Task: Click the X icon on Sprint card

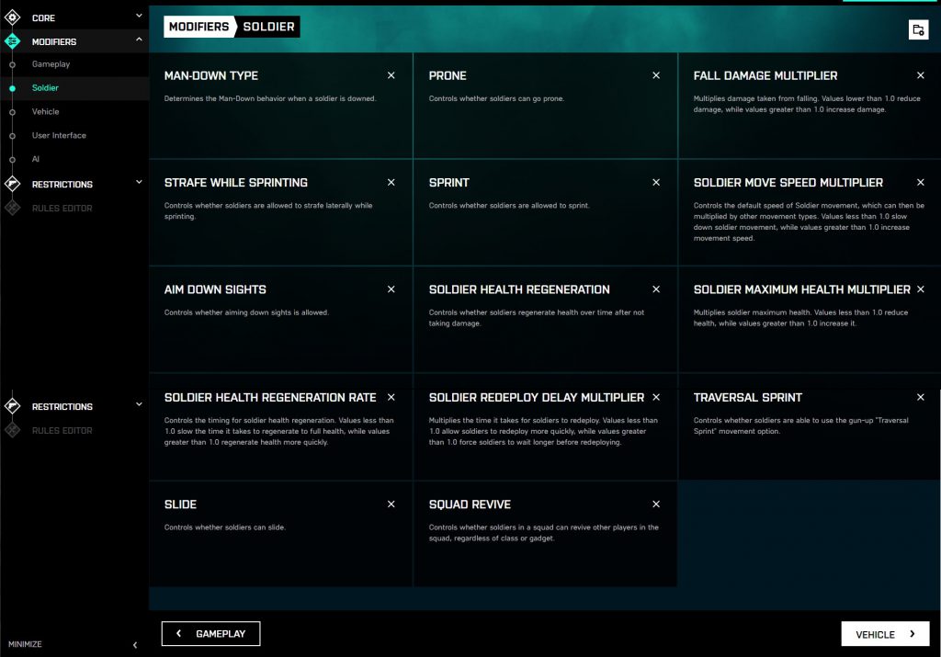Action: (x=656, y=183)
